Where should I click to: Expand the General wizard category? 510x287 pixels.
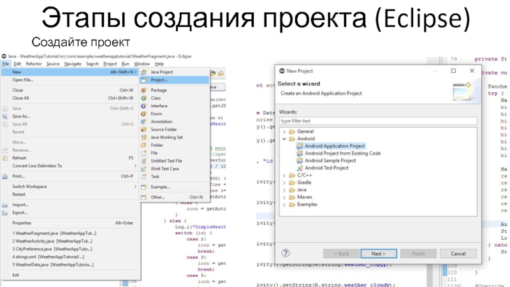pyautogui.click(x=284, y=132)
